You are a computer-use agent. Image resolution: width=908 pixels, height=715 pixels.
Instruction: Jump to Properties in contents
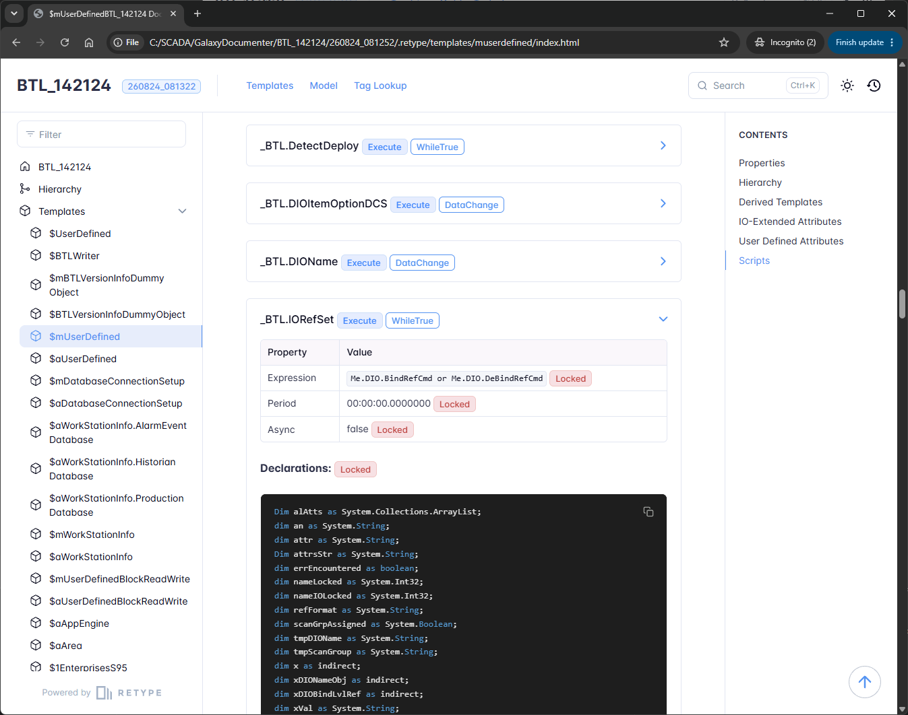pyautogui.click(x=762, y=163)
